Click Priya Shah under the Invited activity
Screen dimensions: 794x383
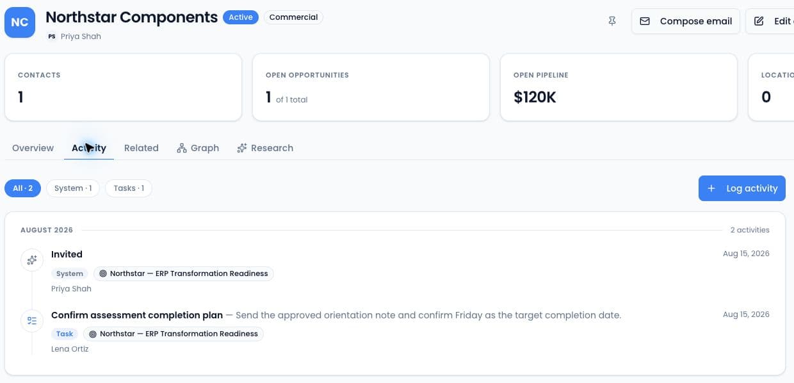coord(71,289)
